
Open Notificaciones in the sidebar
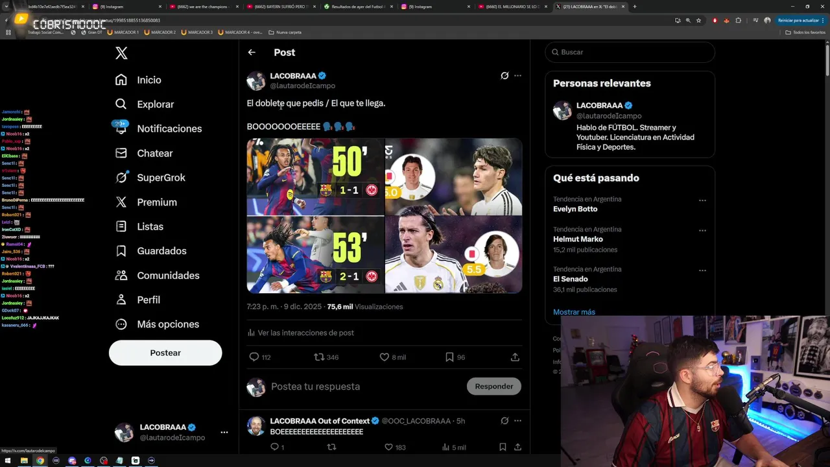[x=158, y=128]
